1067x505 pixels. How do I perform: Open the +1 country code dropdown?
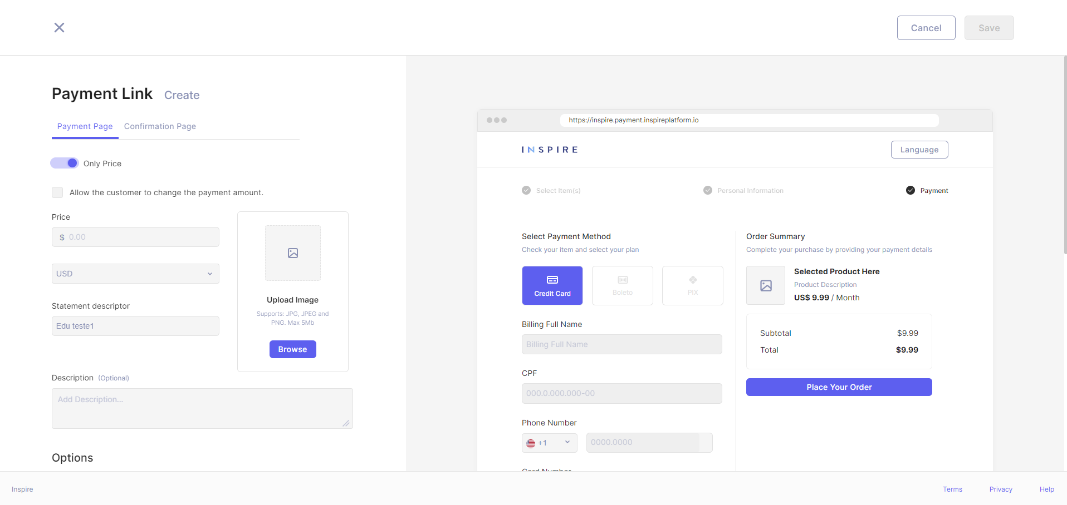click(x=550, y=443)
